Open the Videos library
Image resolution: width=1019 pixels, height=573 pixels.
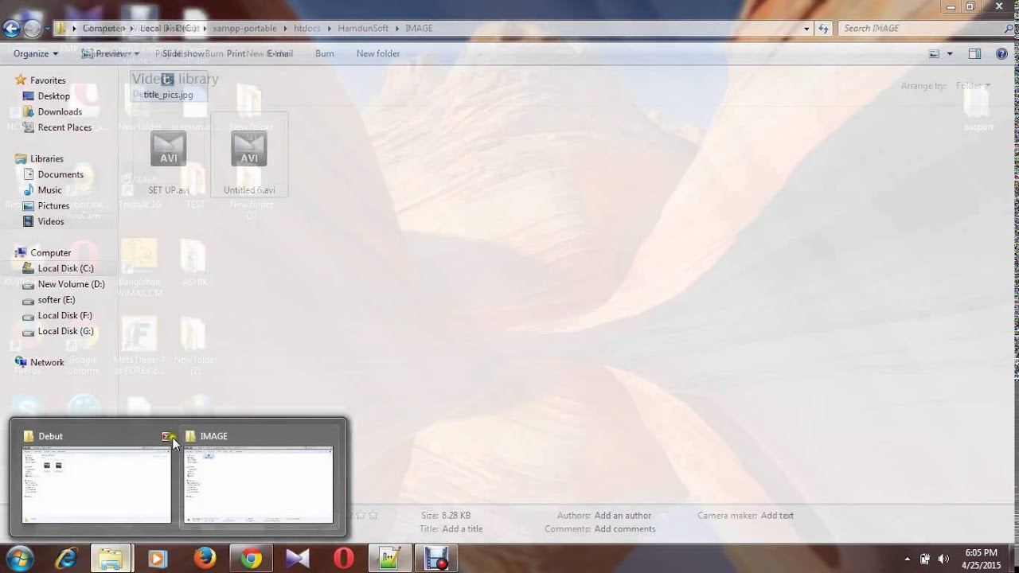click(51, 222)
